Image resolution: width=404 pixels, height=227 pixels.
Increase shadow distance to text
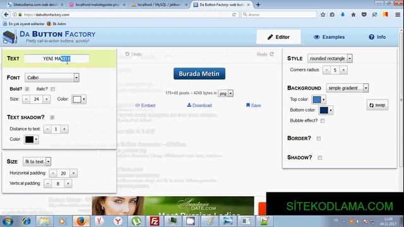pyautogui.click(x=64, y=129)
